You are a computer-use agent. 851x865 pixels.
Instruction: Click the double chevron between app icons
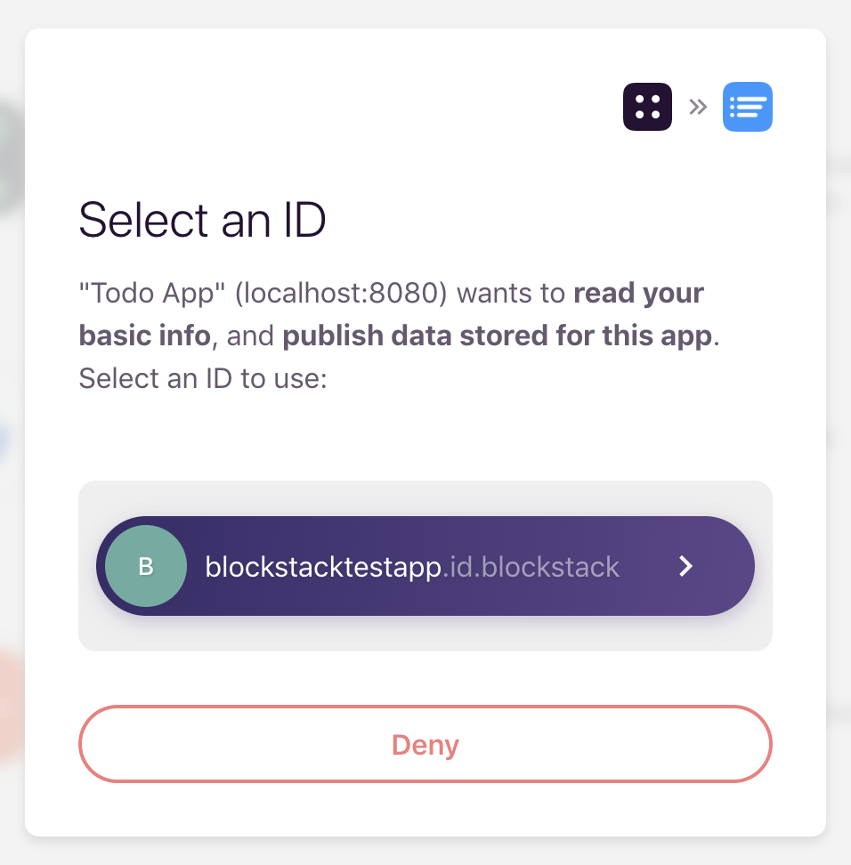(698, 107)
